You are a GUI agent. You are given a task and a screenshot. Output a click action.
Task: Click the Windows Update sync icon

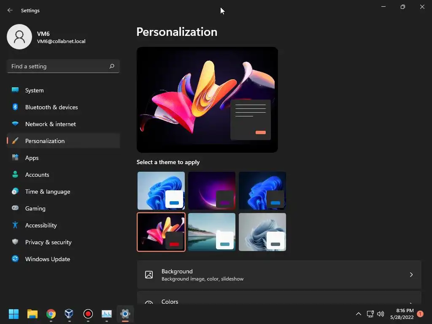pos(15,259)
